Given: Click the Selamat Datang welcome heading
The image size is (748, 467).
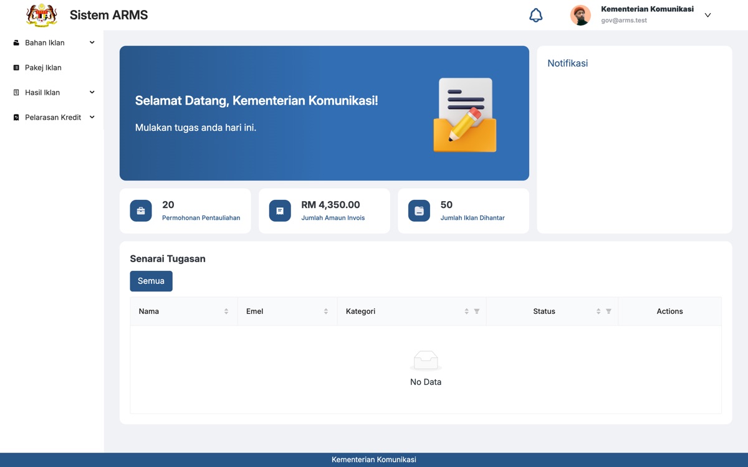Looking at the screenshot, I should point(257,101).
